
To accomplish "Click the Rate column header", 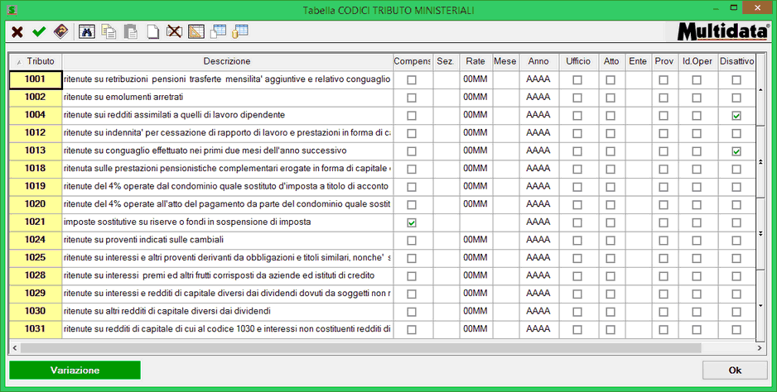I will click(x=475, y=61).
